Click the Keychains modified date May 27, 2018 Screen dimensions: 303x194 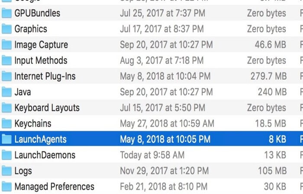coord(167,124)
